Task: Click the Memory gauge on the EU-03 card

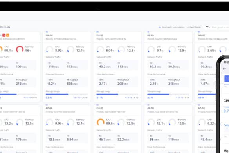Action: point(121,49)
